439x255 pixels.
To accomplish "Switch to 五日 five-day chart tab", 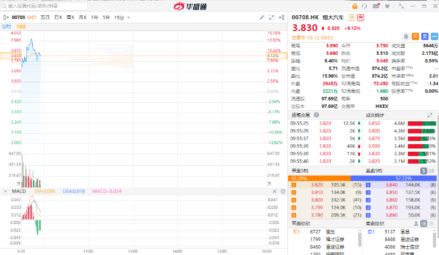I will click(x=45, y=18).
